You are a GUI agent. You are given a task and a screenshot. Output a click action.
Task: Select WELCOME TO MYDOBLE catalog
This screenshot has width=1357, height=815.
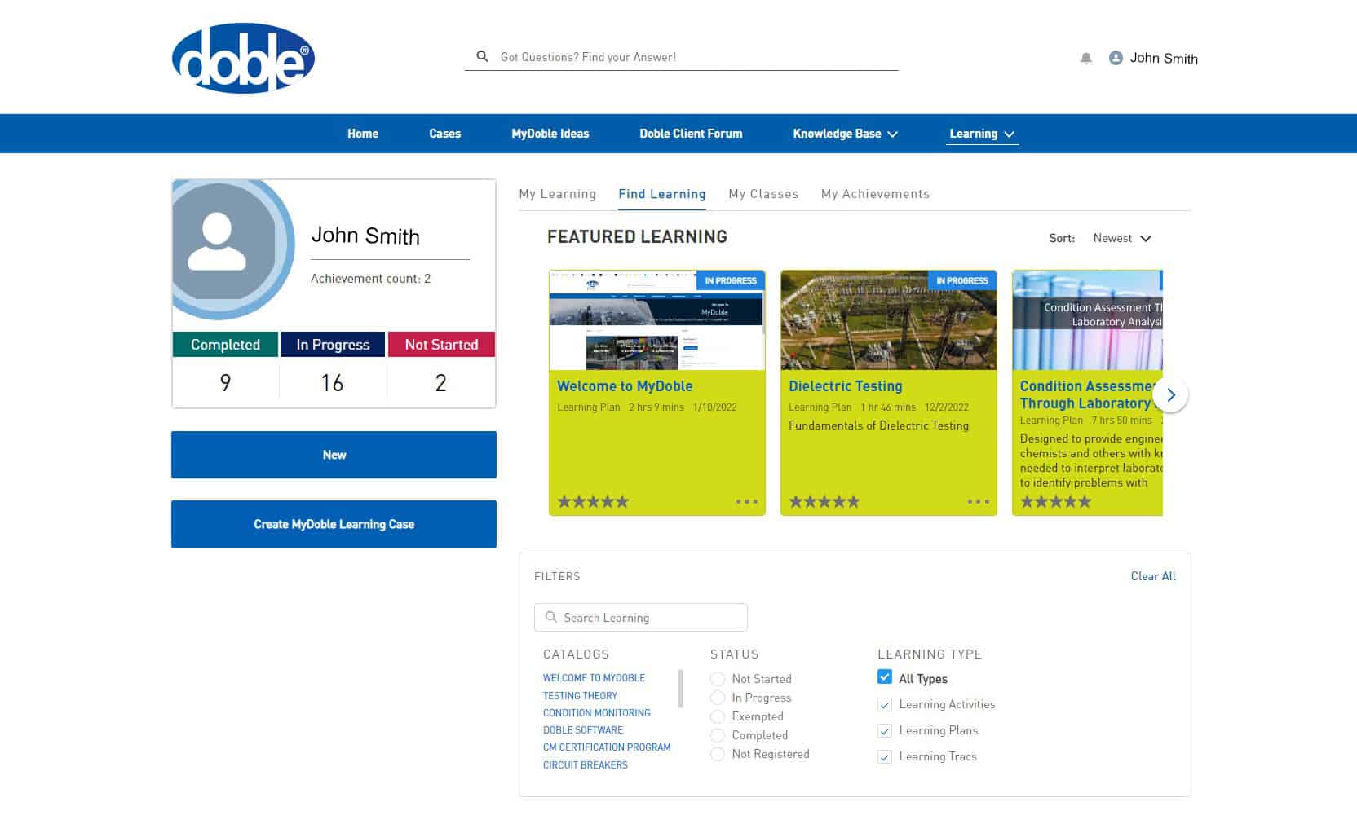(594, 678)
